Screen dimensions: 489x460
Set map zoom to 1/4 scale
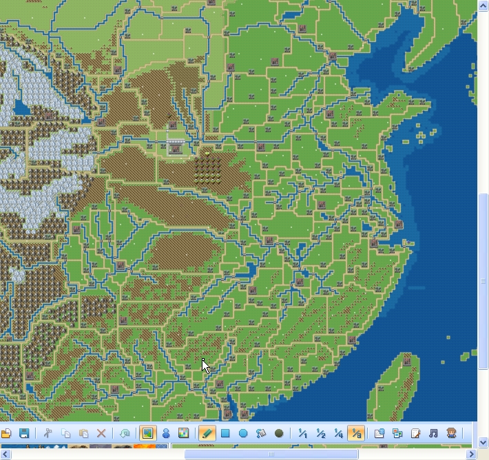[x=338, y=433]
